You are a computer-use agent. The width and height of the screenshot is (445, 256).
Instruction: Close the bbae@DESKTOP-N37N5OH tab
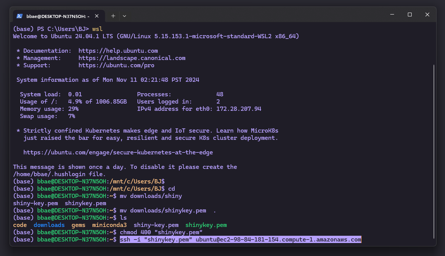point(97,16)
